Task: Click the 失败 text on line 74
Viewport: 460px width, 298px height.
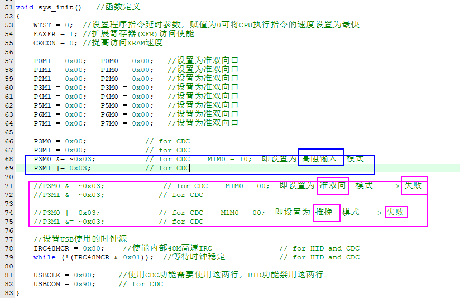Action: [x=395, y=212]
